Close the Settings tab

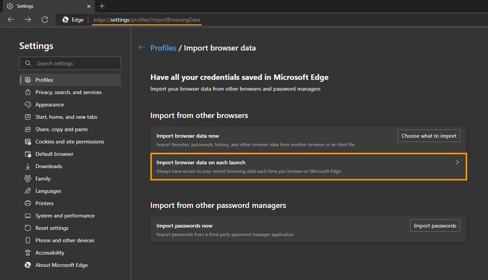click(89, 6)
